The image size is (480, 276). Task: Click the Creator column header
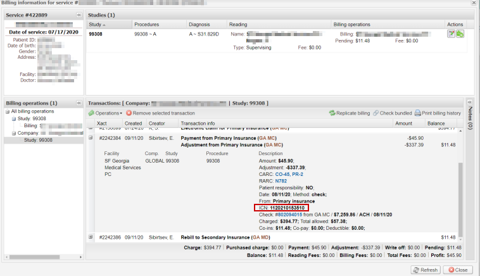pyautogui.click(x=162, y=123)
